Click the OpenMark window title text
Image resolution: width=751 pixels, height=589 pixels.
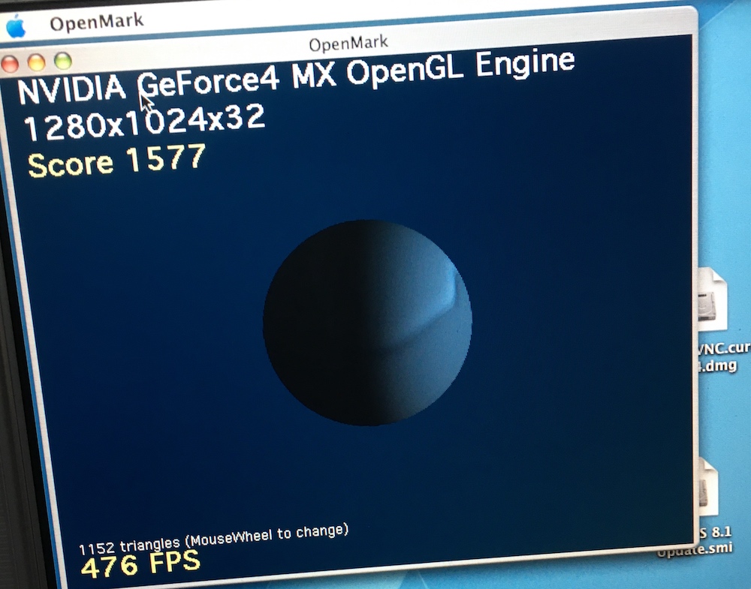(x=348, y=44)
